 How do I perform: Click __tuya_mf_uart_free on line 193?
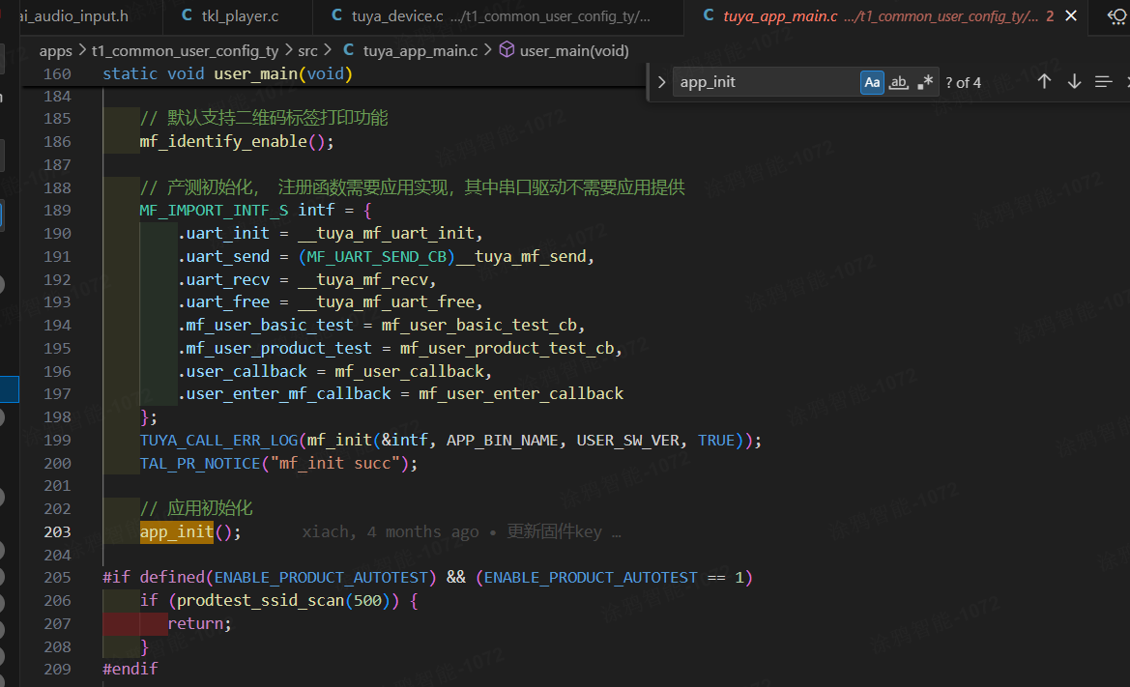click(x=387, y=301)
